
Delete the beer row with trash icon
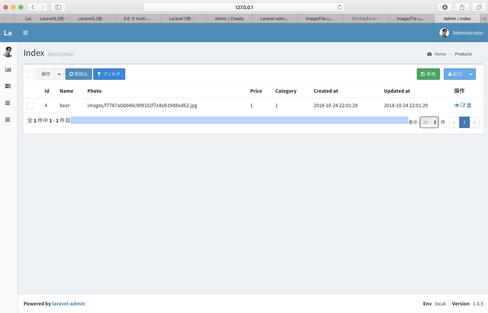[469, 105]
